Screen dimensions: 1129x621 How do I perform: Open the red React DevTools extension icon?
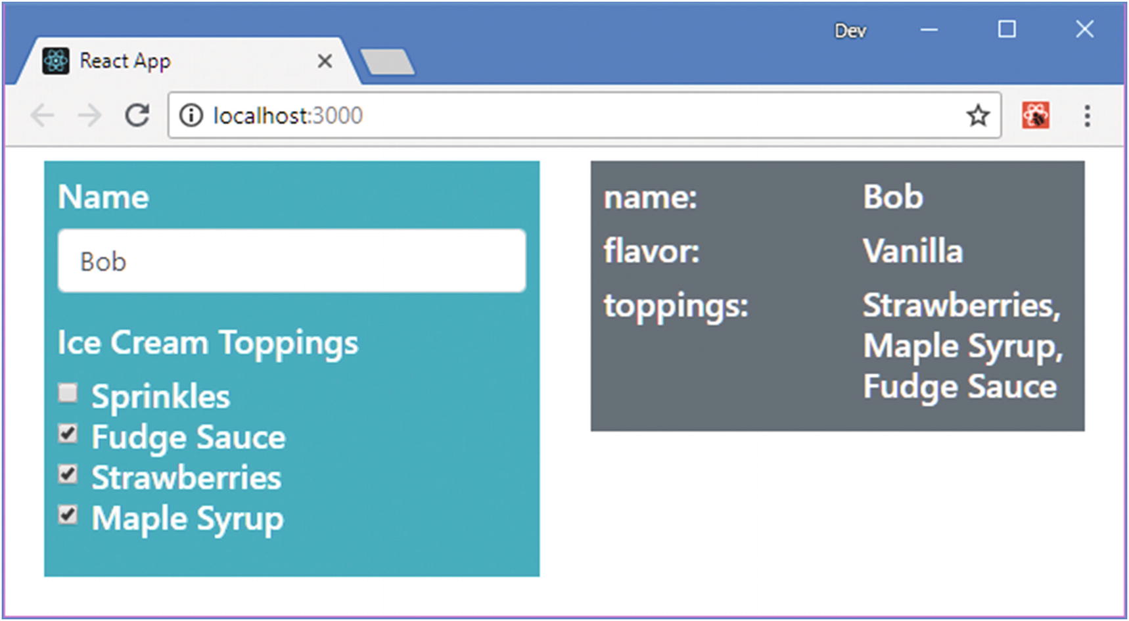tap(1035, 116)
